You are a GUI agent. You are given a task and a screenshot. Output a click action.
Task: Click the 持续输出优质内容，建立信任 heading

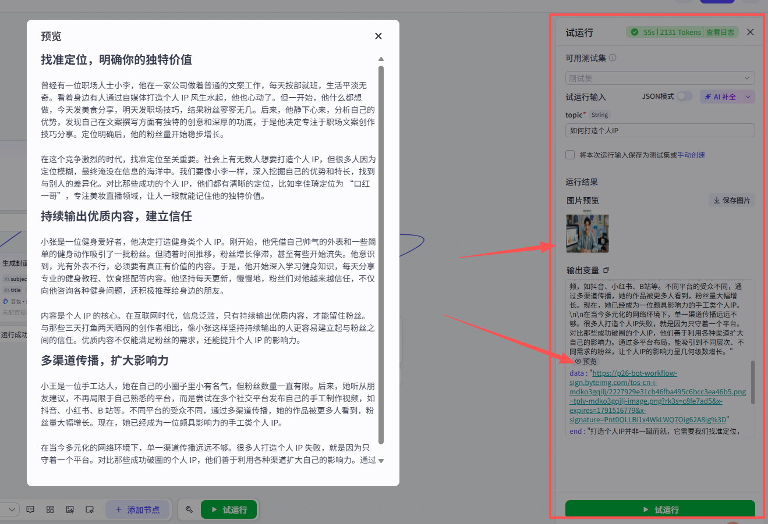click(116, 216)
